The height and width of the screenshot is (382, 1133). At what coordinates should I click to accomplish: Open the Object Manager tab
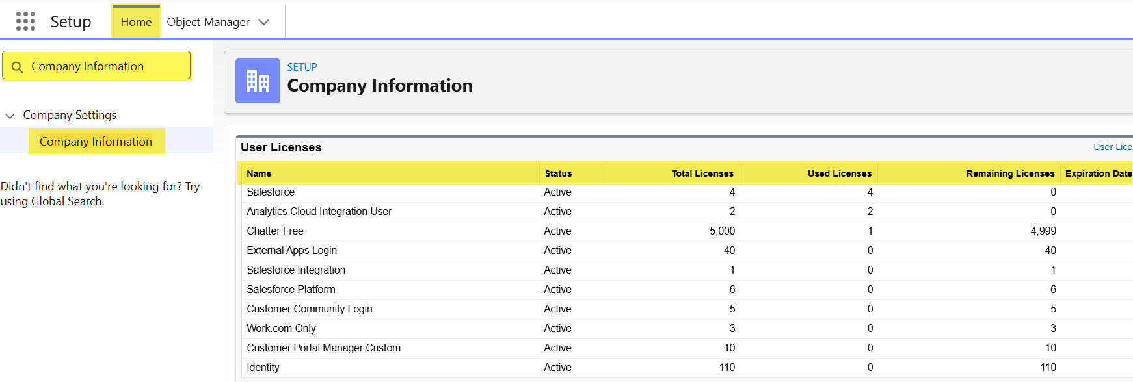[208, 22]
